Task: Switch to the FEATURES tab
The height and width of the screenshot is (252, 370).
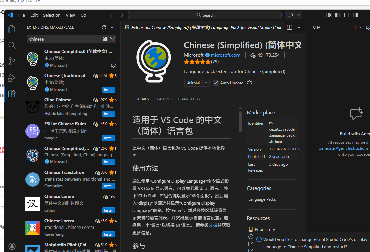Action: point(163,99)
